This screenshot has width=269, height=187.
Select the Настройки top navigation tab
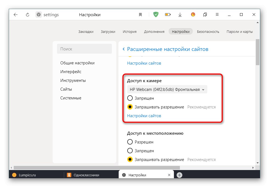[x=181, y=31]
